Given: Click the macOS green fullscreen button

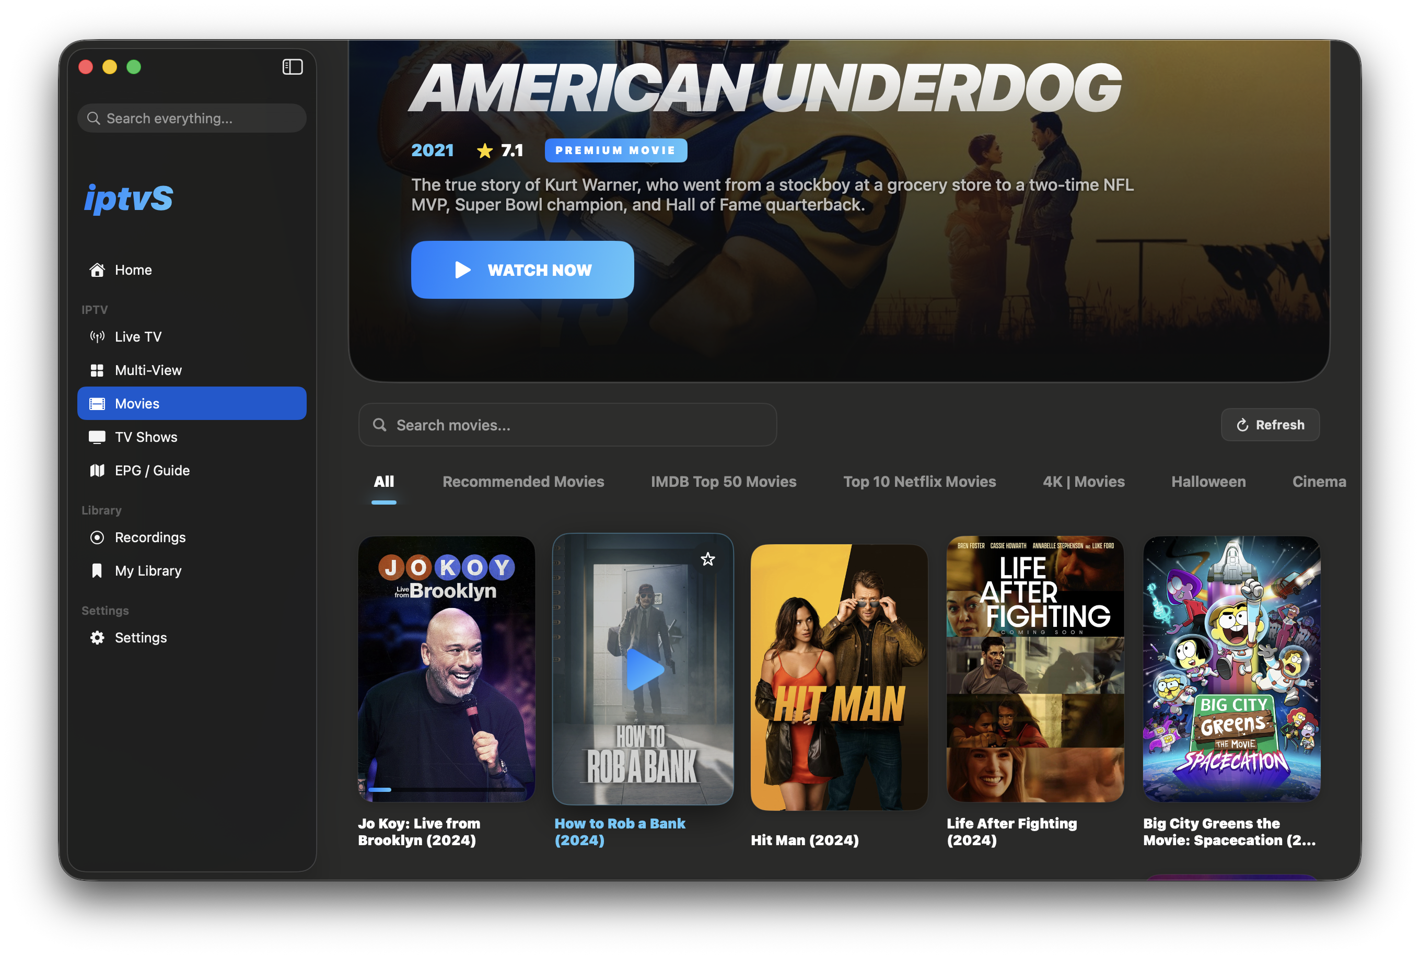Looking at the screenshot, I should 134,66.
